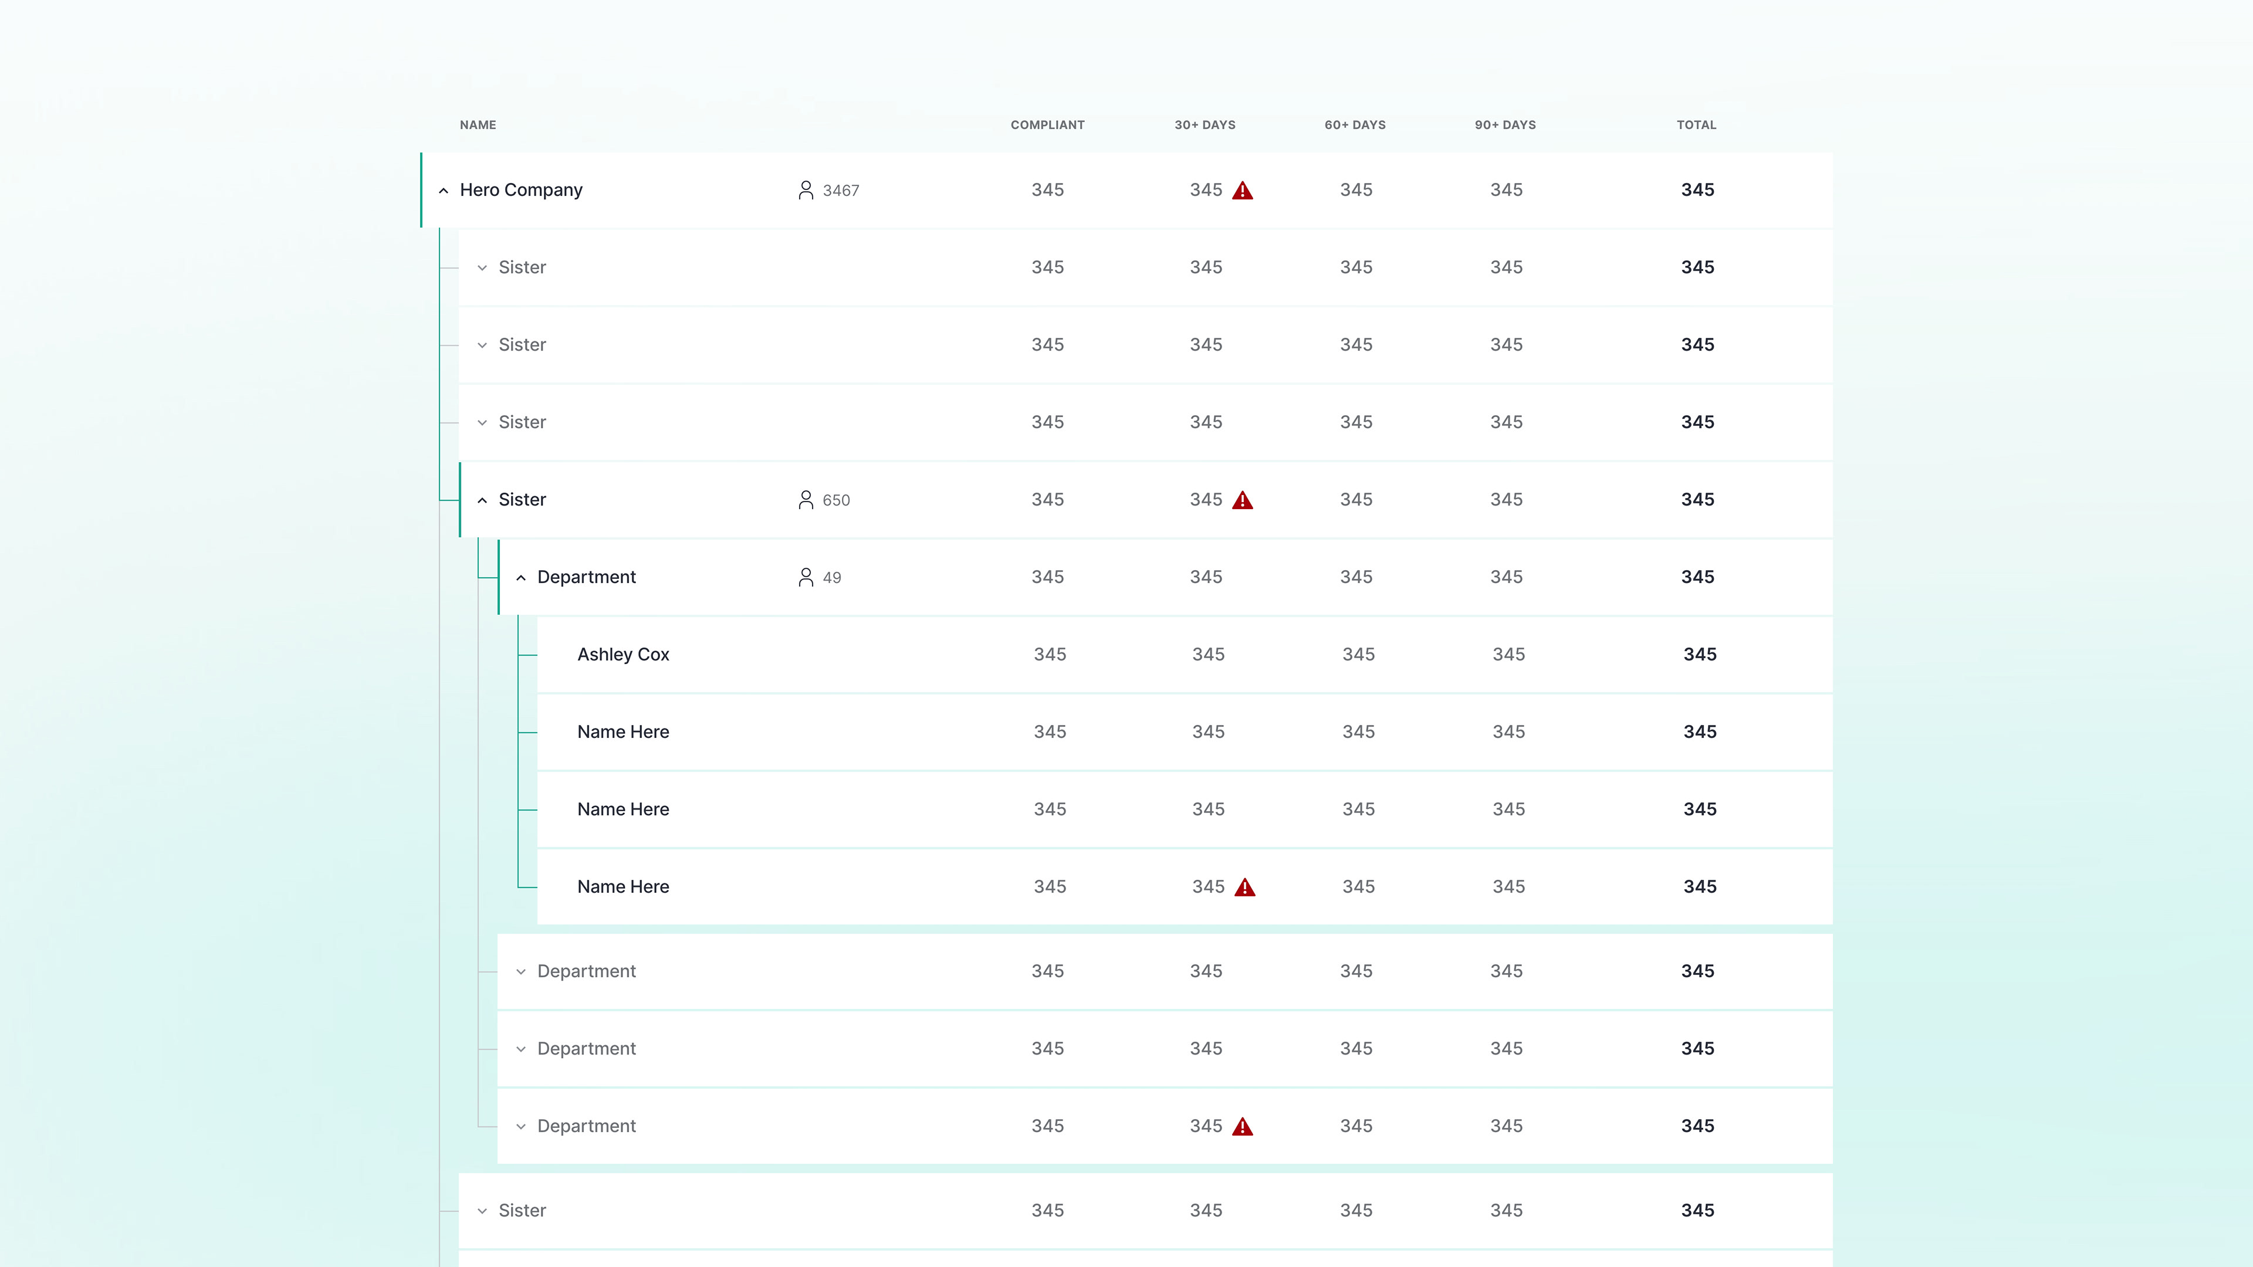The width and height of the screenshot is (2253, 1267).
Task: Sort by the 60+ DAYS column header
Action: tap(1355, 125)
